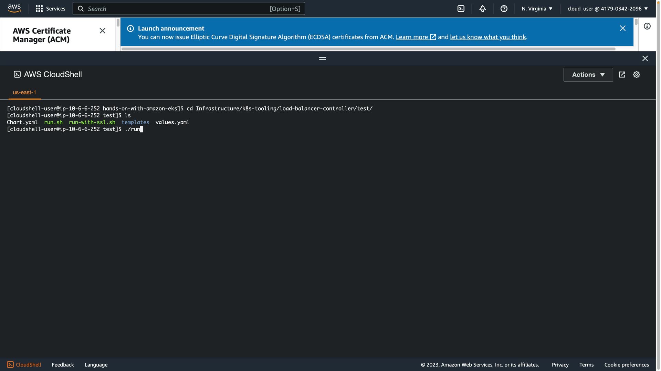The height and width of the screenshot is (371, 661).
Task: Open the help question mark menu
Action: tap(504, 9)
